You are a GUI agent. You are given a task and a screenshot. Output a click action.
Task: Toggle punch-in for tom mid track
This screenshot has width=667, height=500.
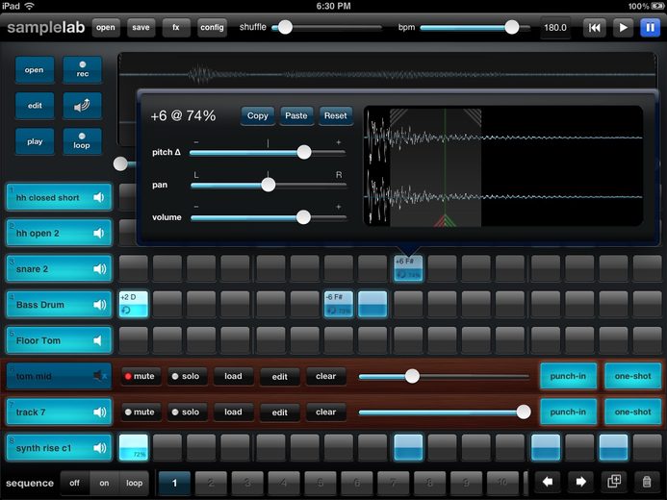(568, 376)
